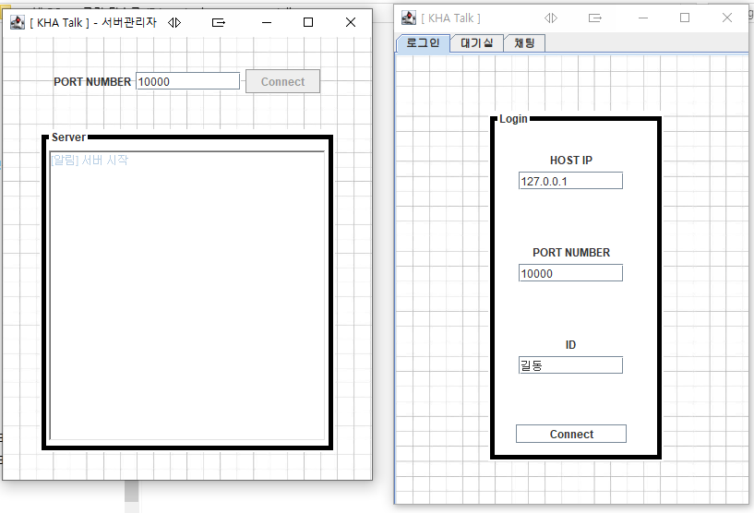This screenshot has width=754, height=513.
Task: Click the PORT NUMBER label in server window
Action: pyautogui.click(x=92, y=82)
